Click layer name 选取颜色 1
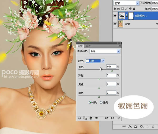158x134 pixels. (140, 16)
